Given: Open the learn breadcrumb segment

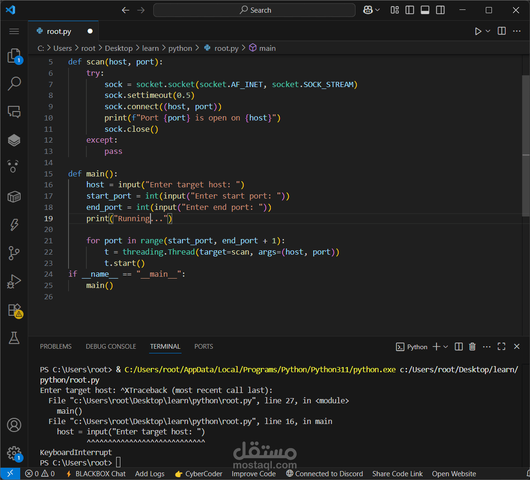Looking at the screenshot, I should (x=150, y=48).
